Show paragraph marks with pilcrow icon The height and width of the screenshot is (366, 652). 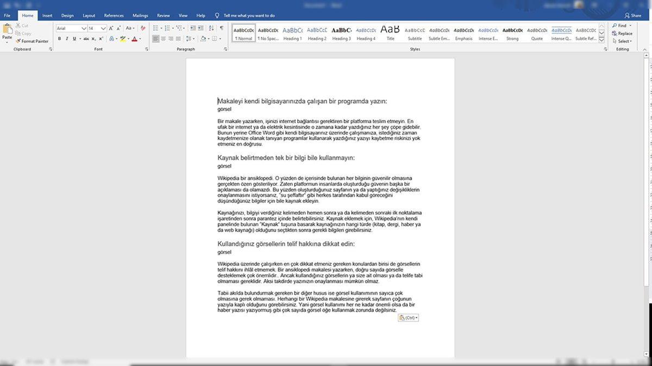(222, 28)
